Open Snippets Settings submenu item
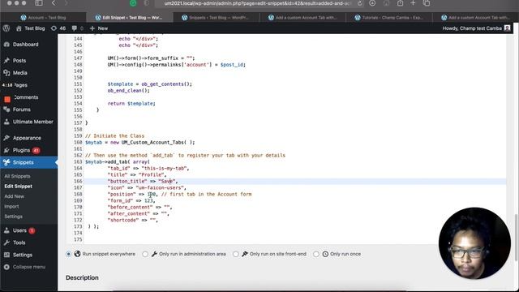This screenshot has height=292, width=519. (x=14, y=217)
